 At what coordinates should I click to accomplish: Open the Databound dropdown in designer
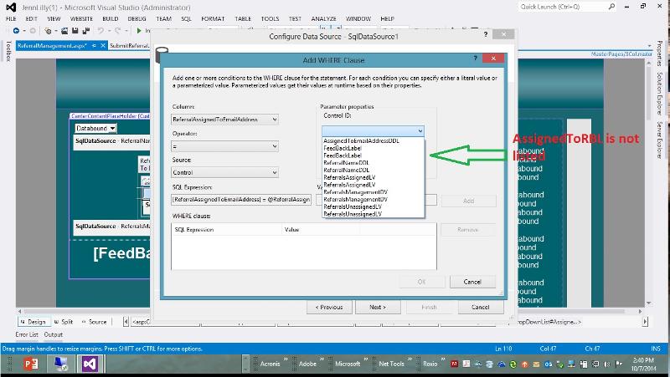click(x=112, y=129)
